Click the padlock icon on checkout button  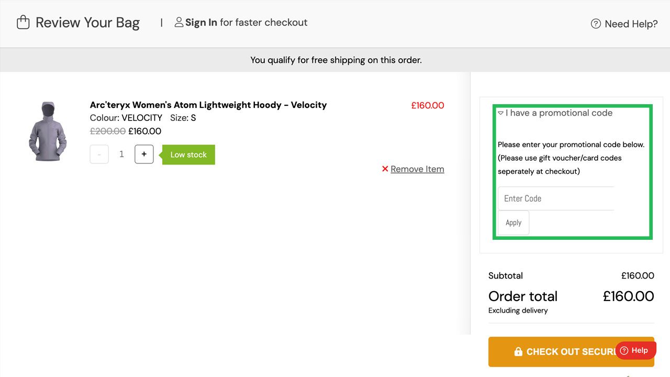pos(518,352)
